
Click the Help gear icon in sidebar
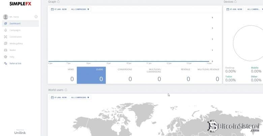click(x=5, y=57)
